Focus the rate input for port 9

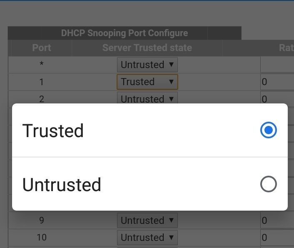[277, 220]
